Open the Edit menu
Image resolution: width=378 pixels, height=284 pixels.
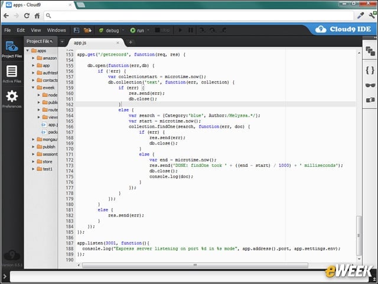click(21, 30)
